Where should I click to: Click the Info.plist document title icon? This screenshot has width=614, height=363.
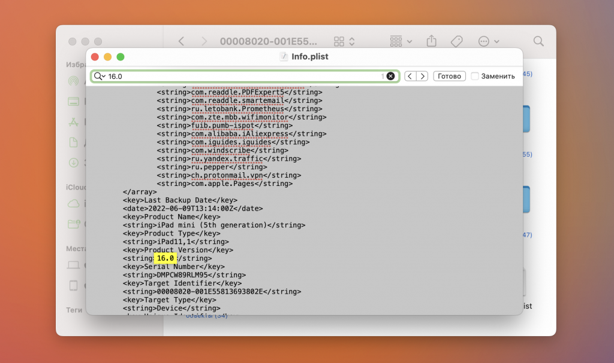[284, 57]
